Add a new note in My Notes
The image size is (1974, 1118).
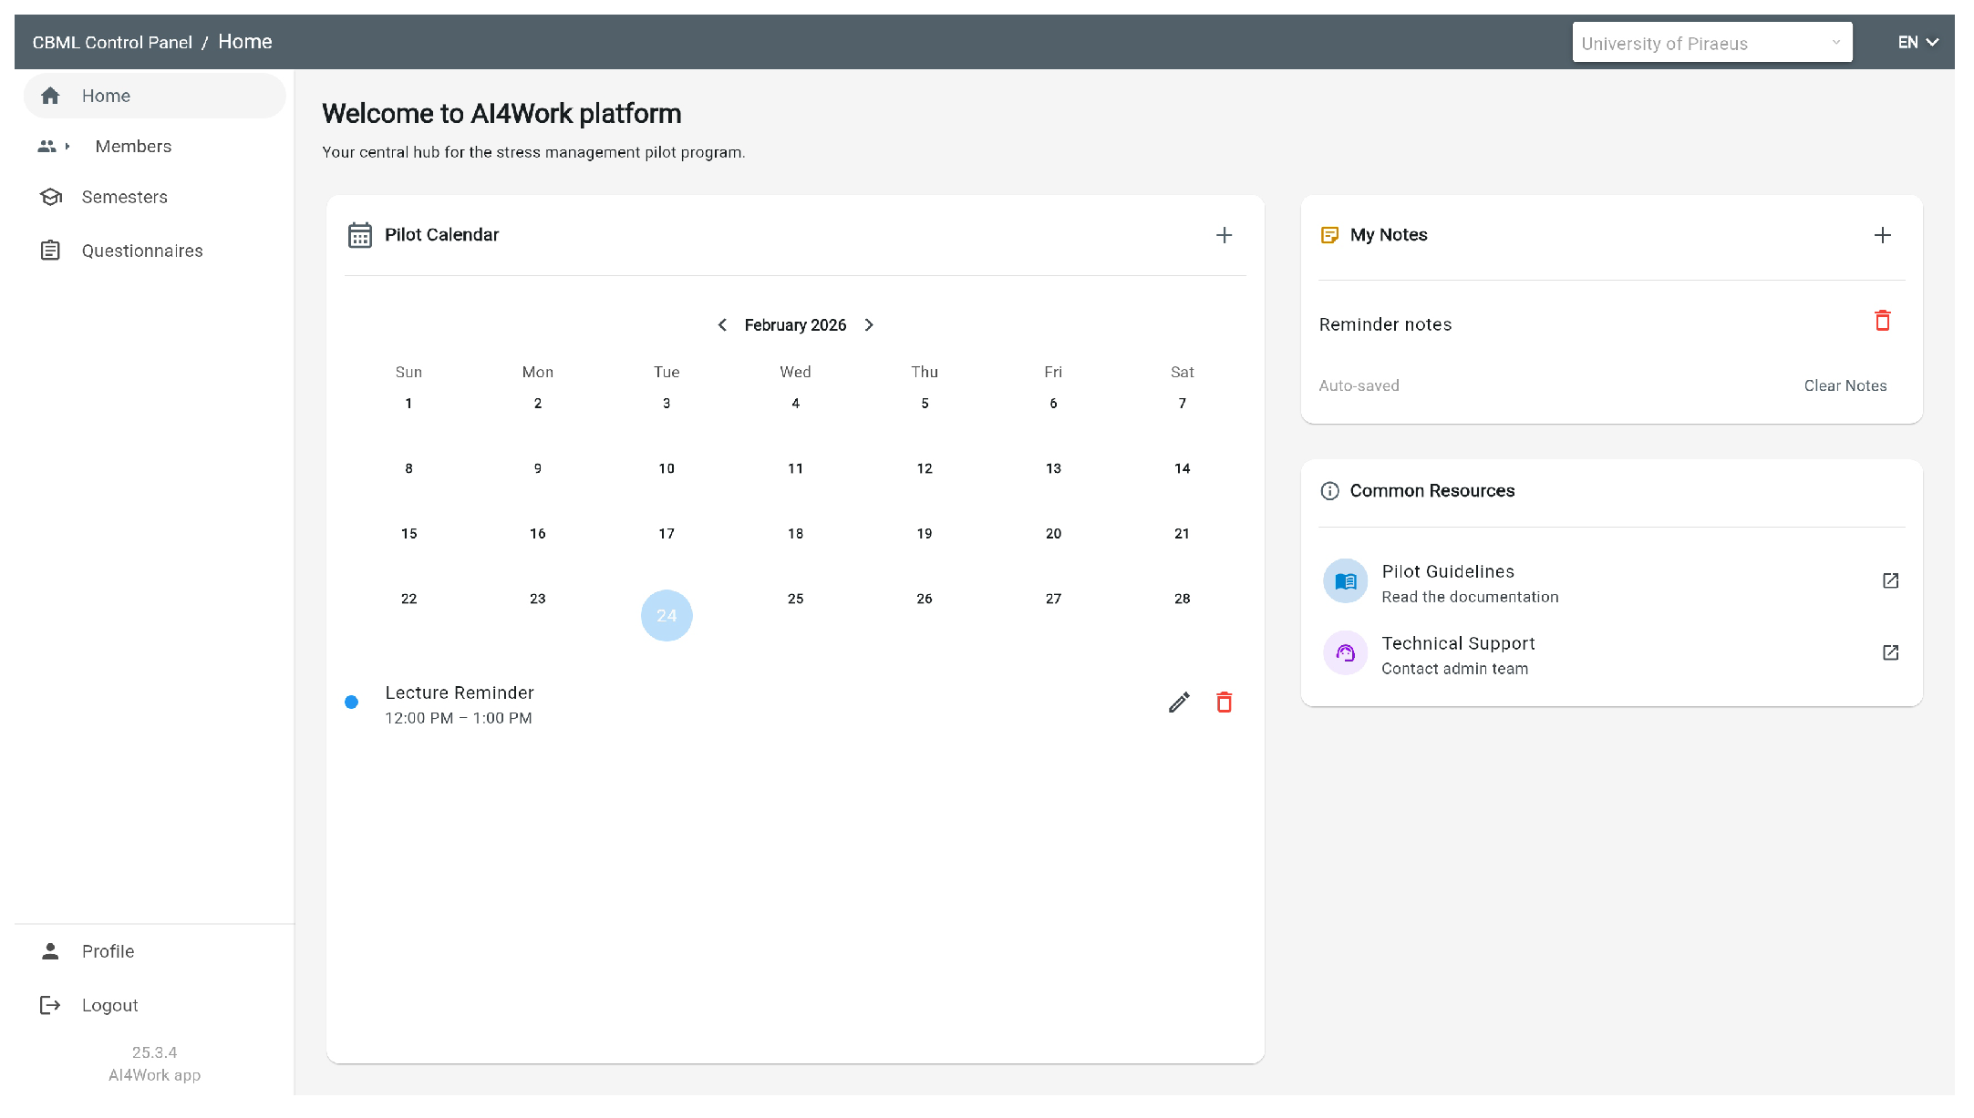[1883, 235]
